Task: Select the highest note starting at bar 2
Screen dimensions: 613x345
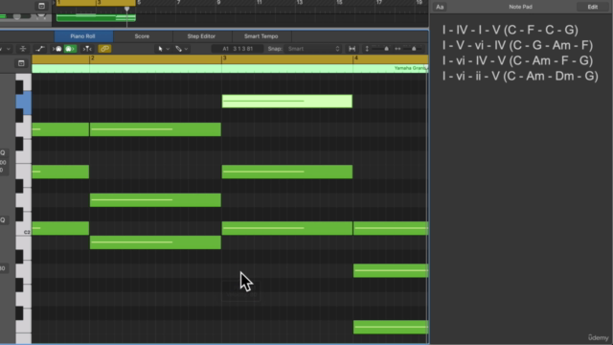Action: (x=155, y=129)
